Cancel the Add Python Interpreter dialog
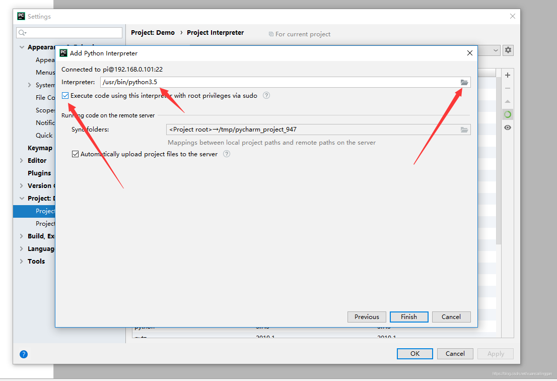This screenshot has width=557, height=381. [451, 316]
